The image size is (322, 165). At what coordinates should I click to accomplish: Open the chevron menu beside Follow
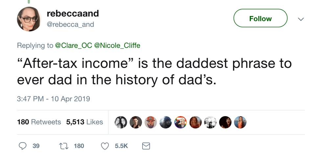(301, 19)
